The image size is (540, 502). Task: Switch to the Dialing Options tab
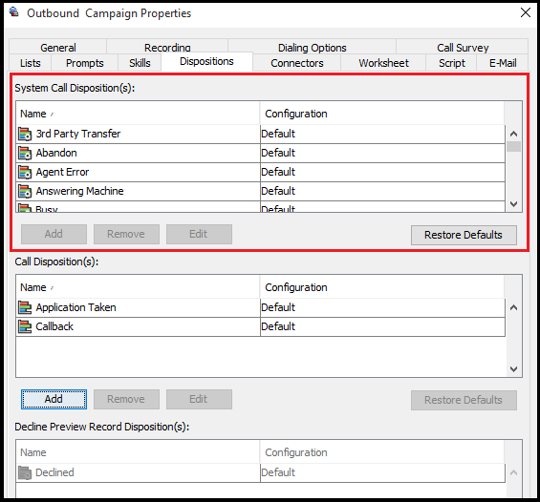pos(312,48)
